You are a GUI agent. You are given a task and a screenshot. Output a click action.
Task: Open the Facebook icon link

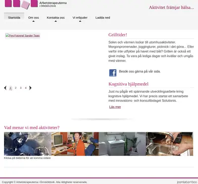pyautogui.click(x=113, y=73)
